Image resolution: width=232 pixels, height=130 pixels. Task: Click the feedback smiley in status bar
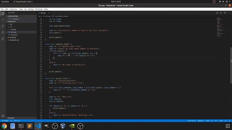coord(225,121)
